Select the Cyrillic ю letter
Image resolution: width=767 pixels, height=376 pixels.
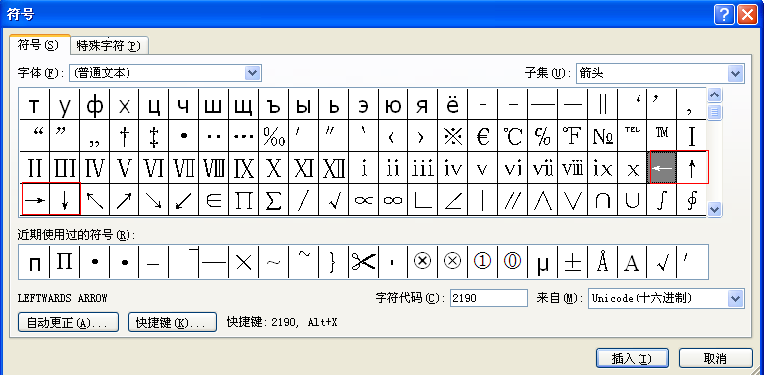click(392, 104)
